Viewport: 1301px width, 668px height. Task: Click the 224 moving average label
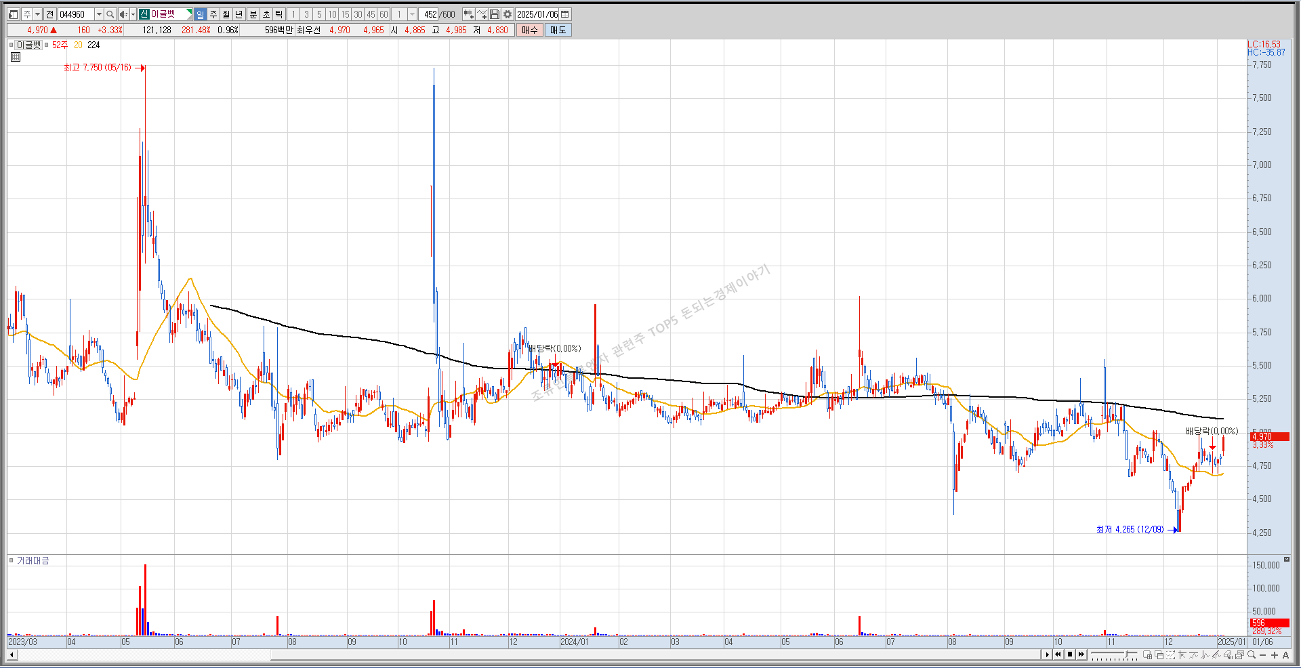click(x=94, y=45)
